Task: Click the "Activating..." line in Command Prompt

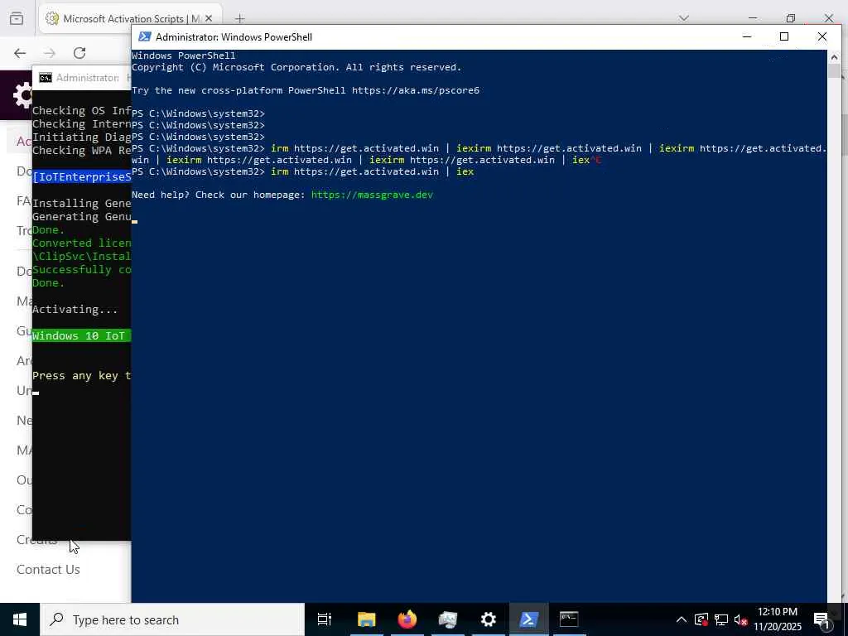Action: [x=75, y=310]
